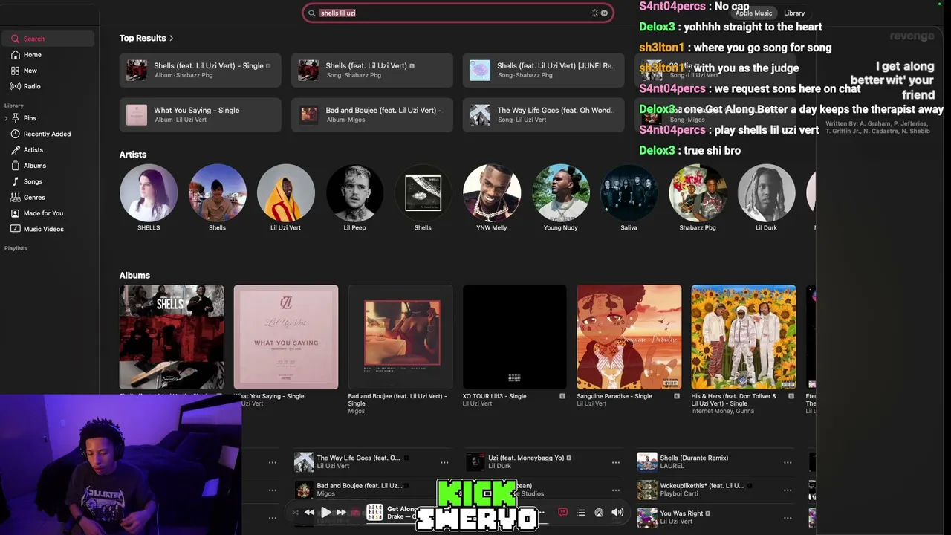Open YNW Melly artist picture

pos(492,193)
